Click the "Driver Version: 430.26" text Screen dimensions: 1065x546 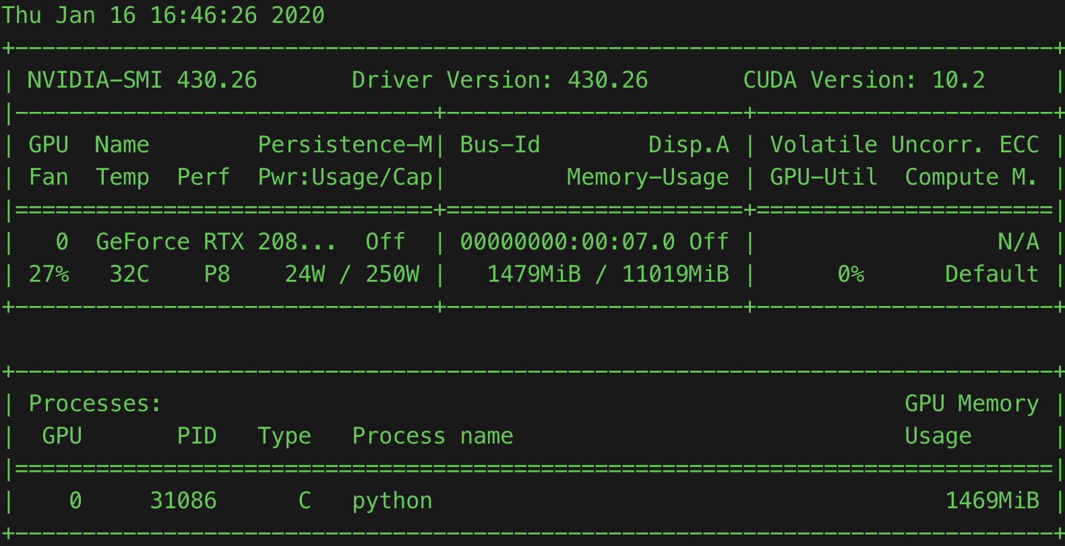pos(499,80)
